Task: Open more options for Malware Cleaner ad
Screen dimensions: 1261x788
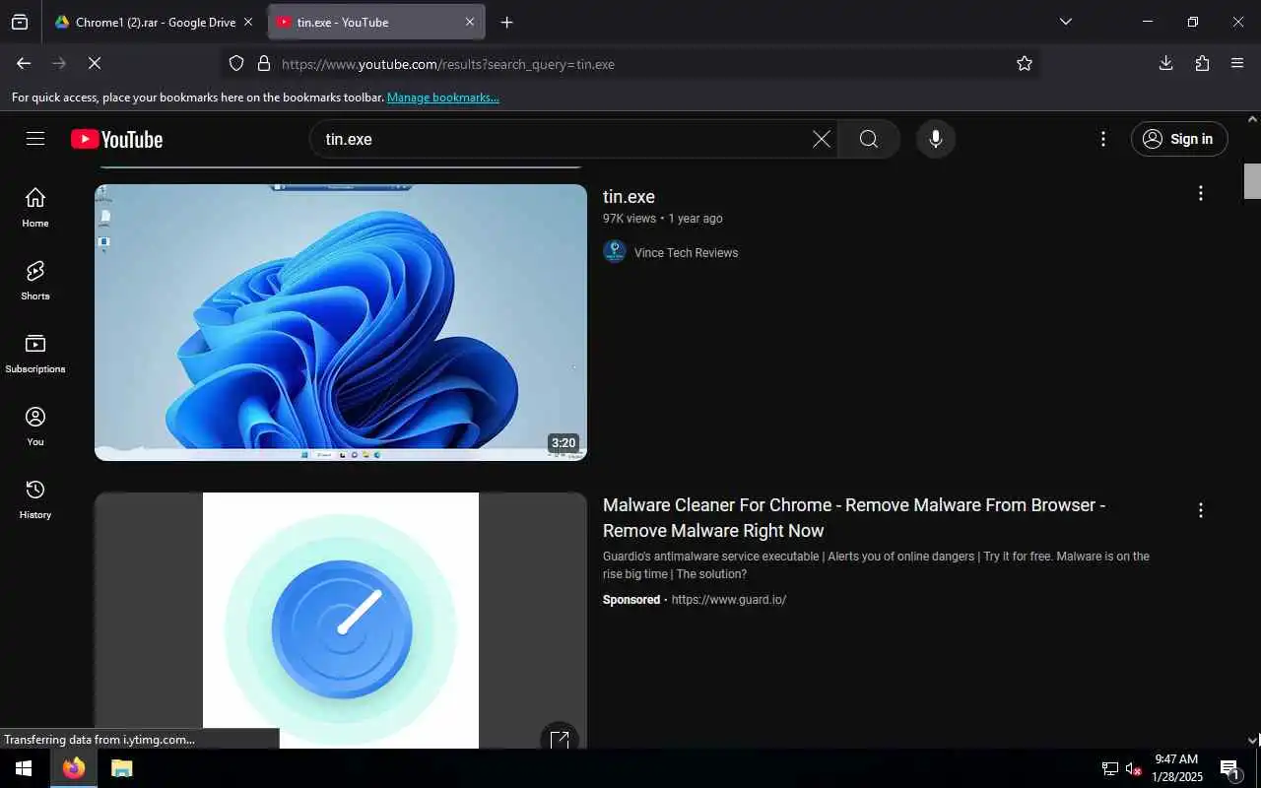Action: tap(1200, 510)
